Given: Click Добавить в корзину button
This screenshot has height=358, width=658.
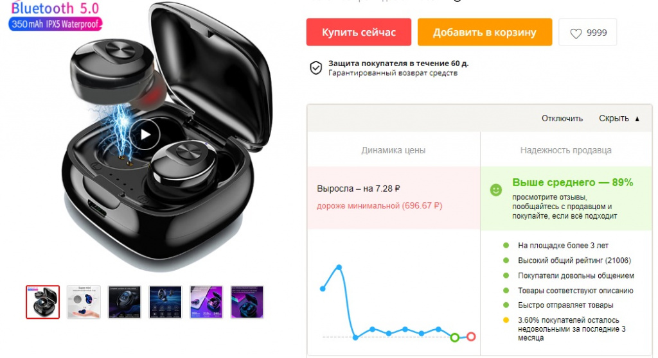Looking at the screenshot, I should [485, 32].
